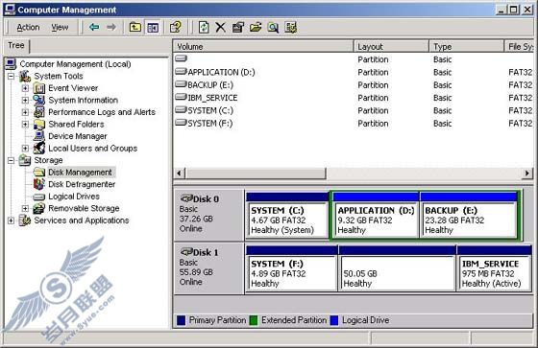Click the scroll left arrow of volume list

click(179, 174)
